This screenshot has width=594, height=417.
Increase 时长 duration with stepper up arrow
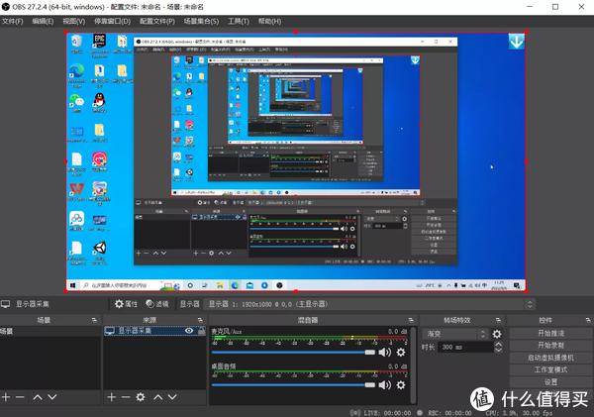499,344
